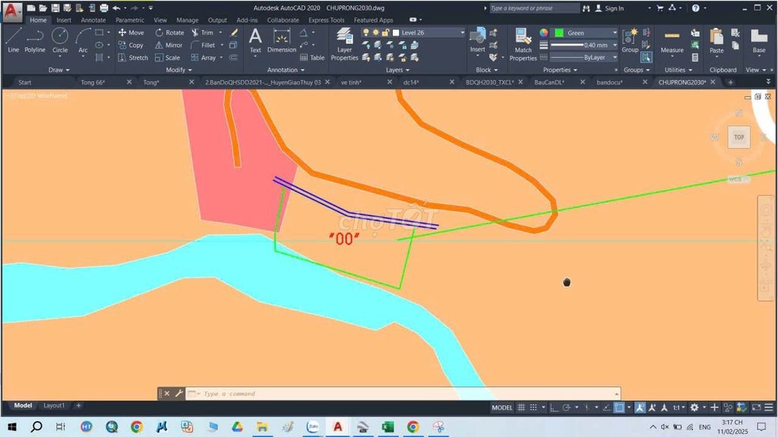Open the AutoCAD application menu button

(x=12, y=12)
